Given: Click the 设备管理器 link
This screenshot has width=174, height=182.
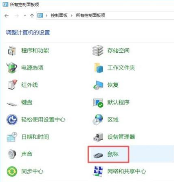Looking at the screenshot, I should click(x=121, y=137).
